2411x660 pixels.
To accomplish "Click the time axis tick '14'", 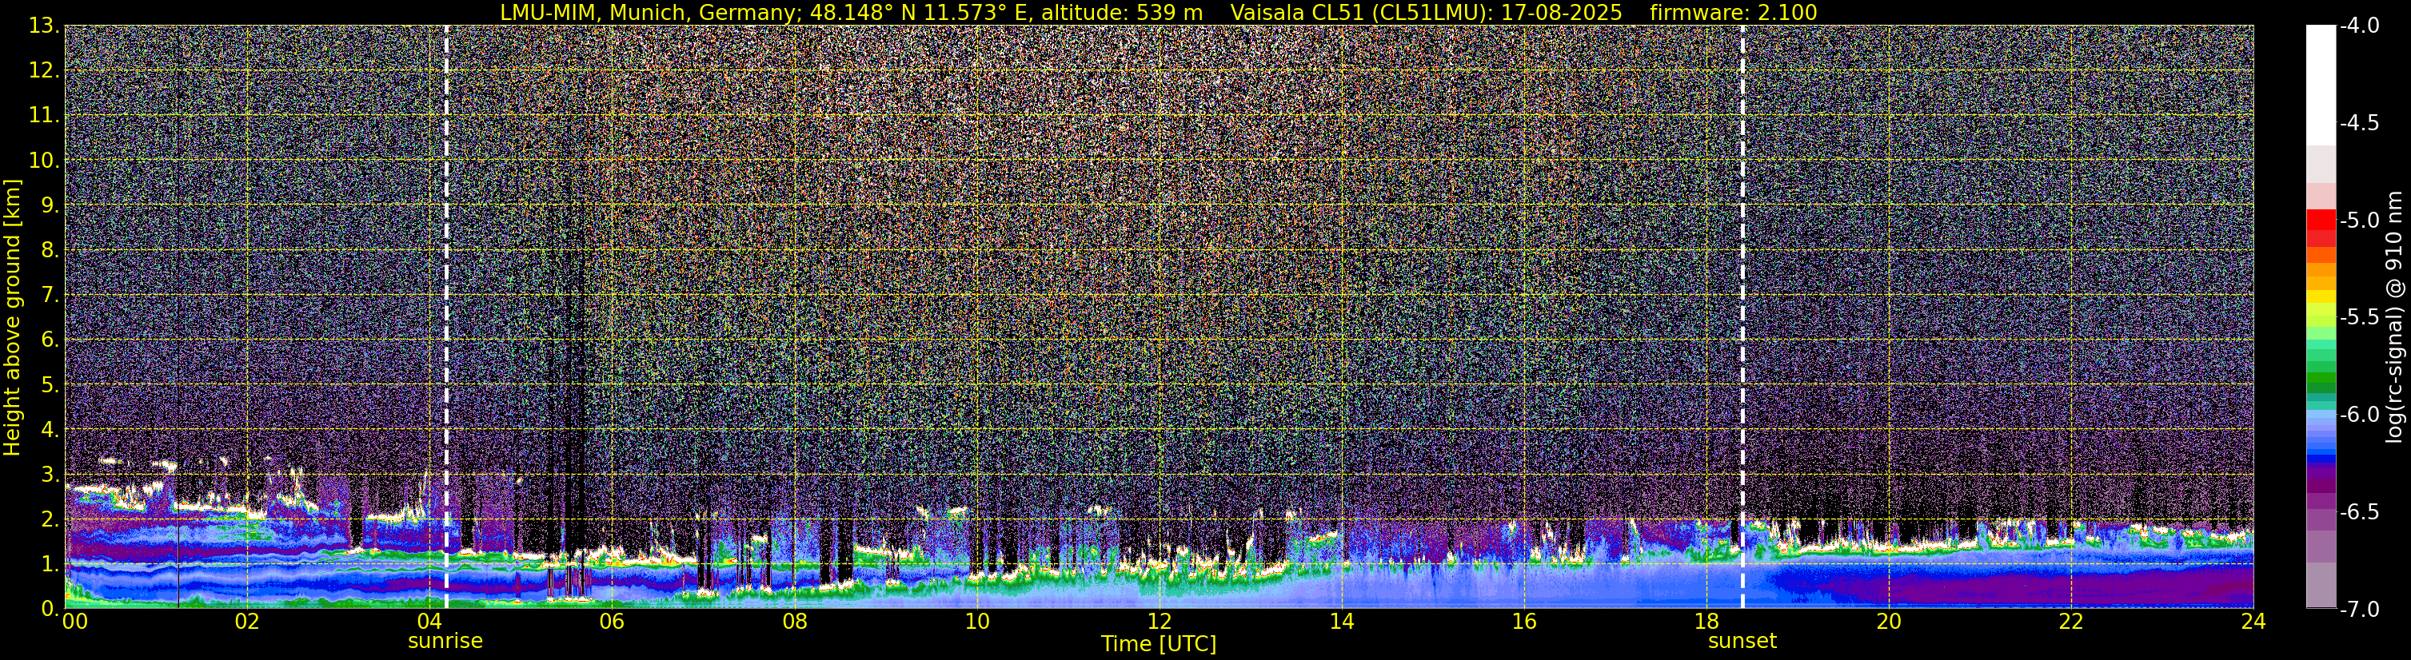I will [1341, 622].
